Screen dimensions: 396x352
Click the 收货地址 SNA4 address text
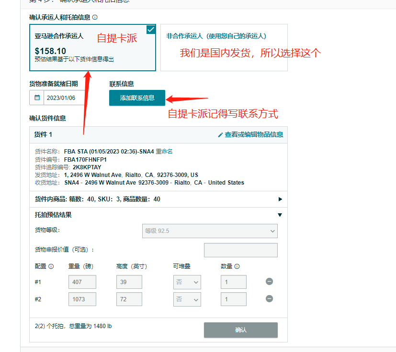tap(154, 183)
